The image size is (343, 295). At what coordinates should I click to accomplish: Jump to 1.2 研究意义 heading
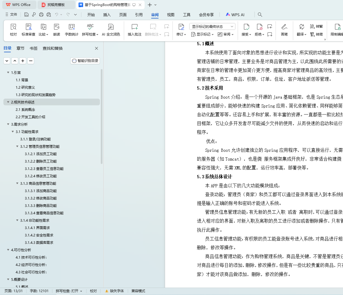click(x=25, y=87)
